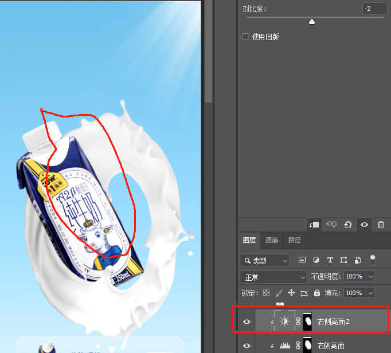Lock artboard nesting icon
This screenshot has height=353, width=391.
click(304, 293)
